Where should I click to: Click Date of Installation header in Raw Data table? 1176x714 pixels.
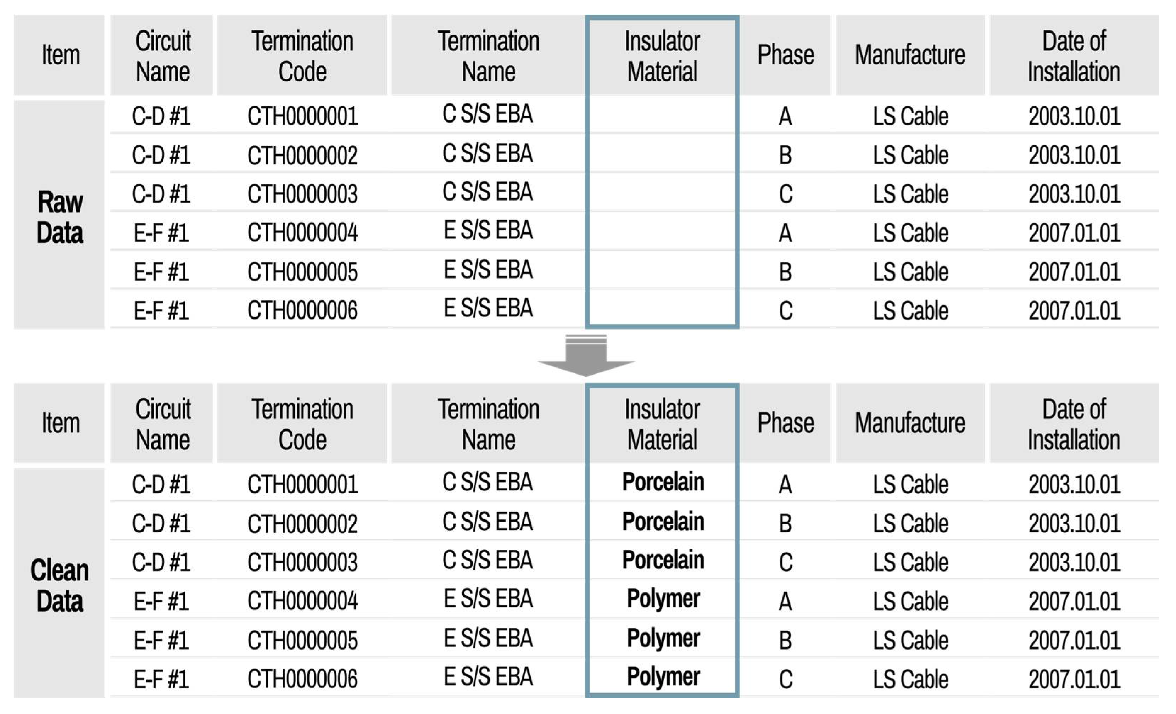(x=1074, y=56)
